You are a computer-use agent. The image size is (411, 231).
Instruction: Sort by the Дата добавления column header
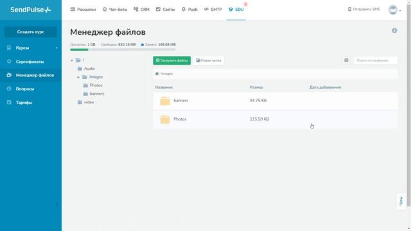pyautogui.click(x=326, y=87)
